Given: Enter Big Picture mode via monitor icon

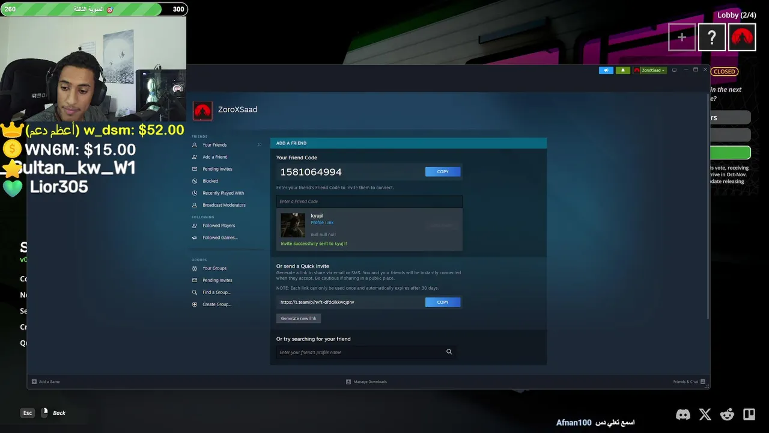Looking at the screenshot, I should point(674,70).
